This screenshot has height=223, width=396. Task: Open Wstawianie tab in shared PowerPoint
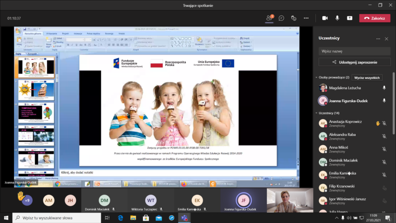coord(51,33)
